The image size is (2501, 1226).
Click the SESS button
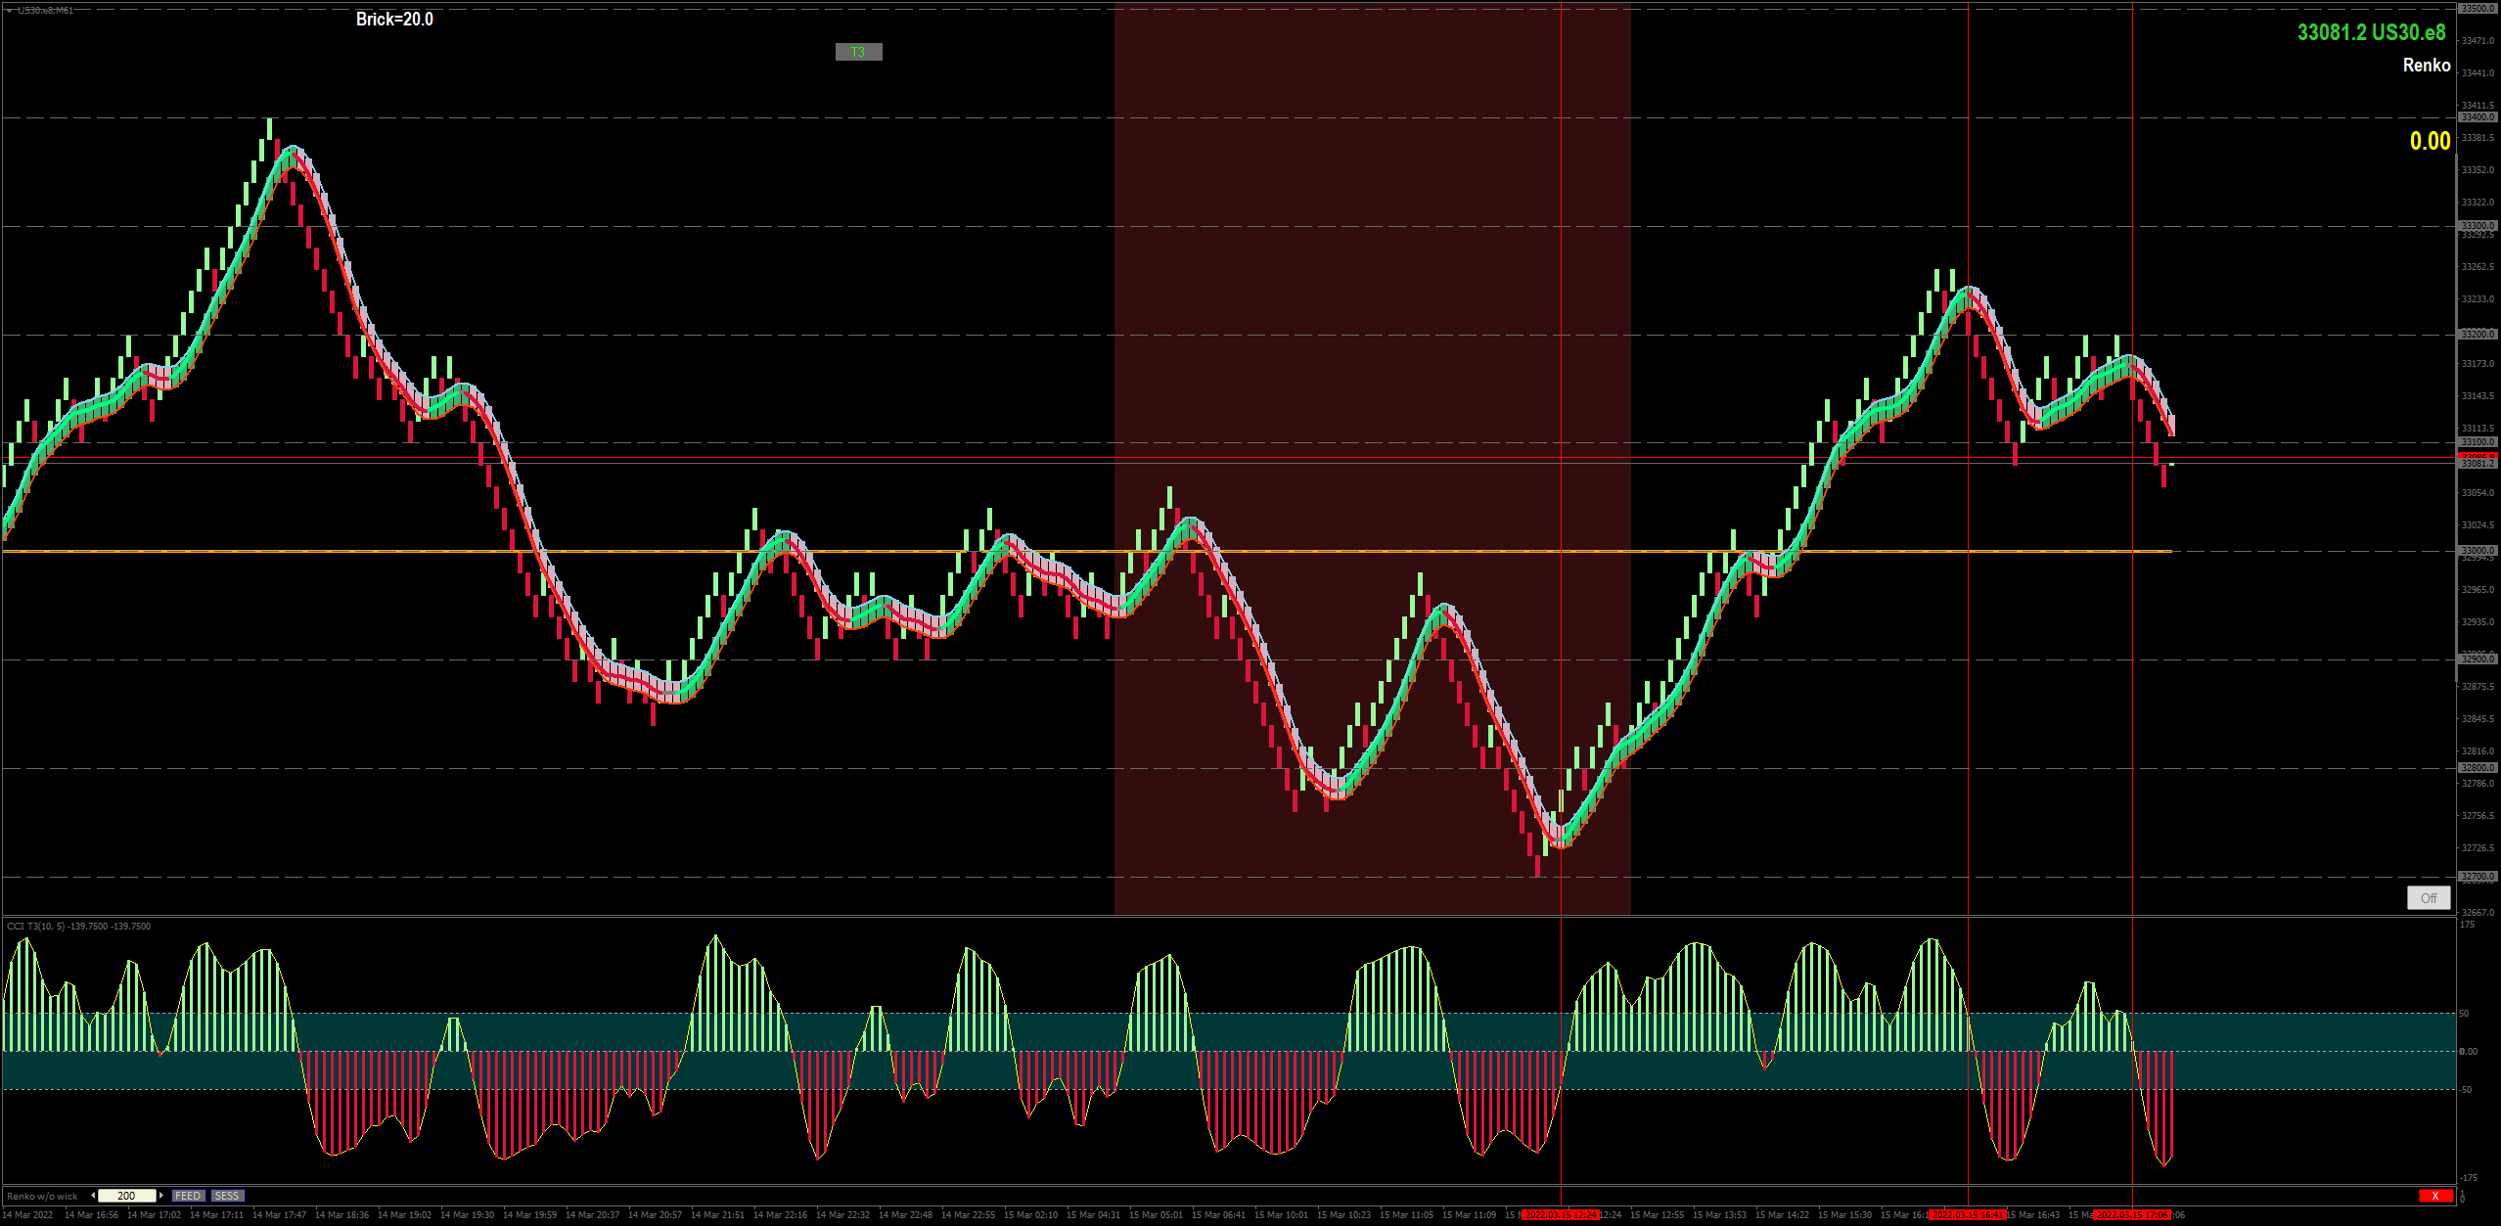[x=227, y=1196]
